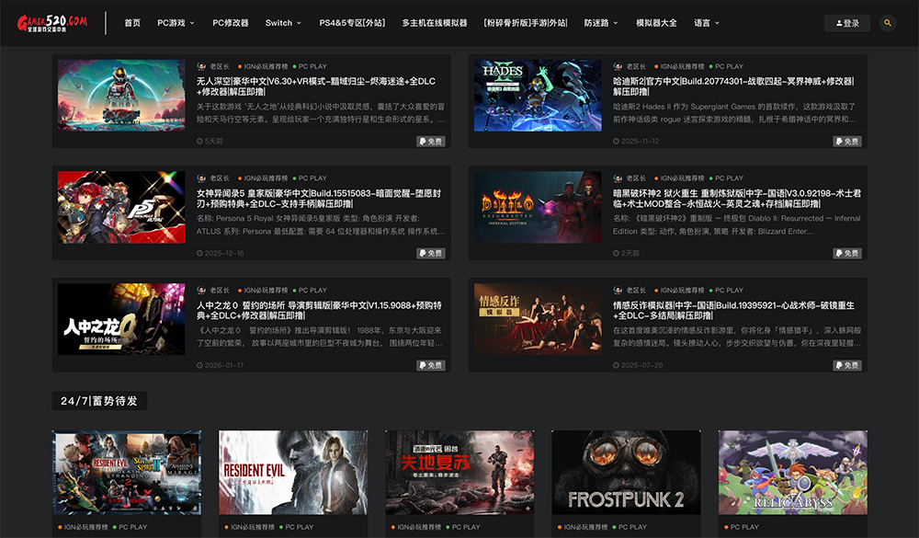
Task: Open search via the magnifier icon
Action: tap(887, 22)
